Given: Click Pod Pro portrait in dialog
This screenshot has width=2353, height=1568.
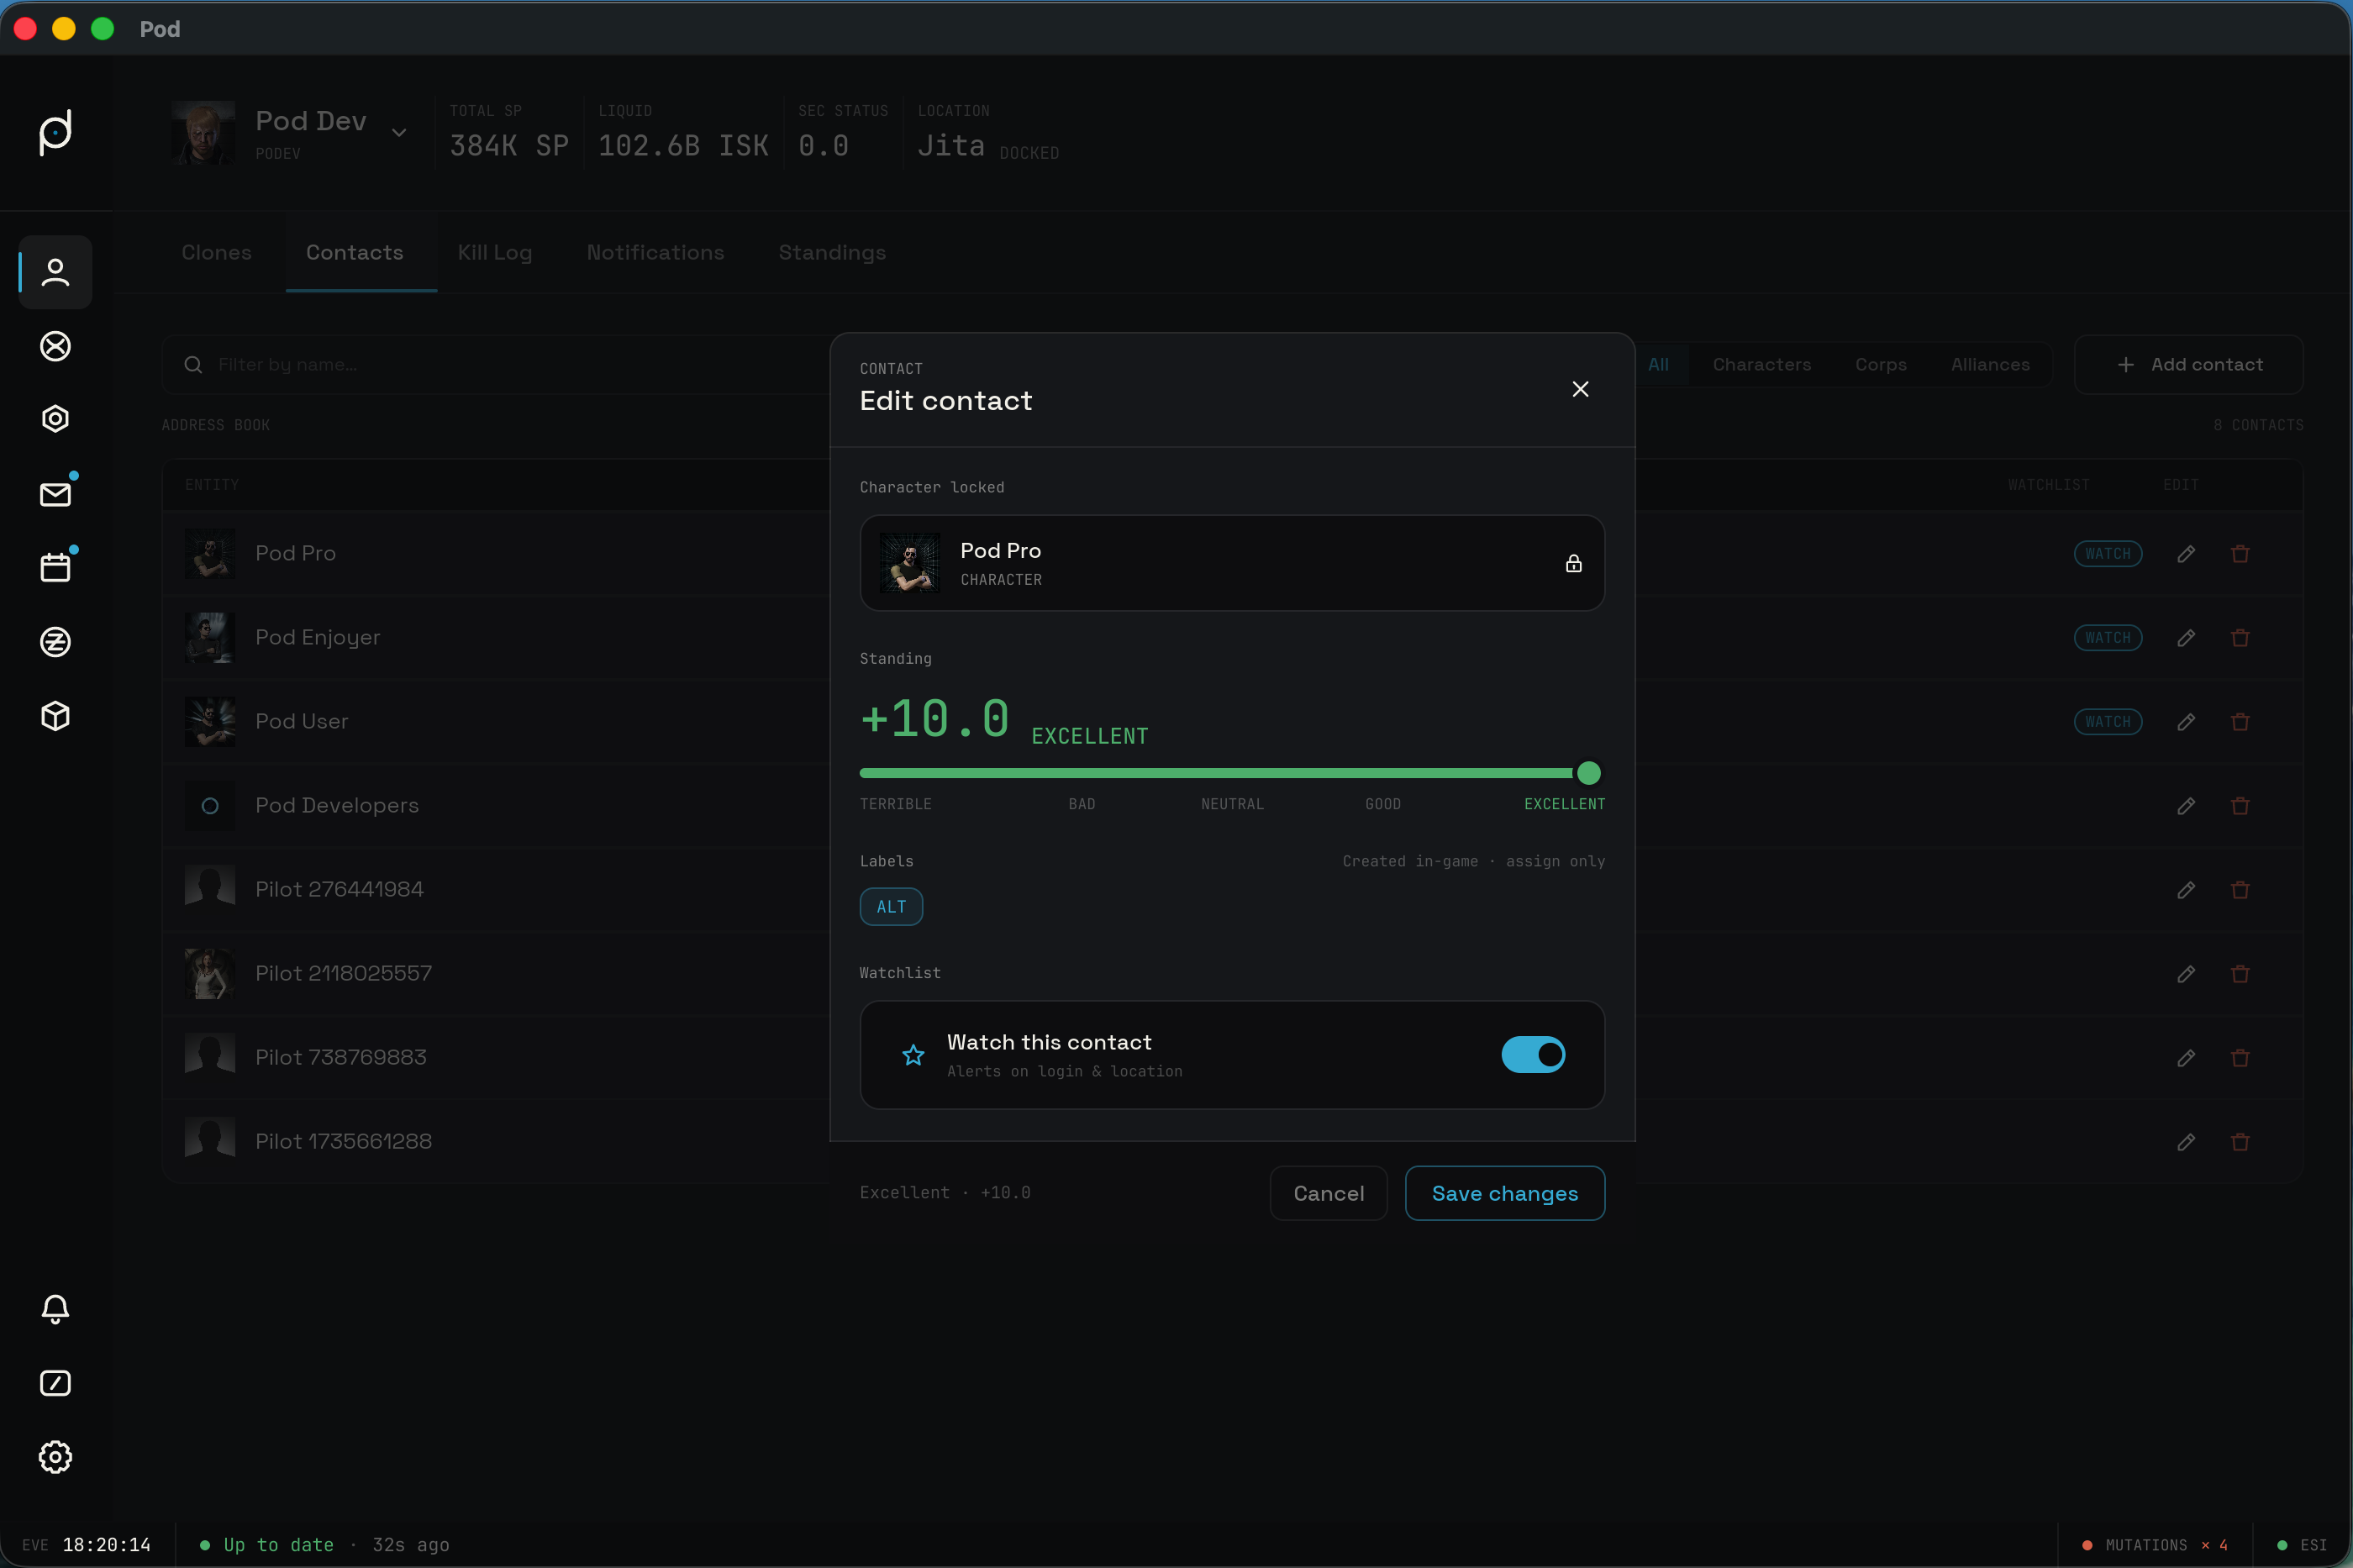Looking at the screenshot, I should [x=909, y=563].
